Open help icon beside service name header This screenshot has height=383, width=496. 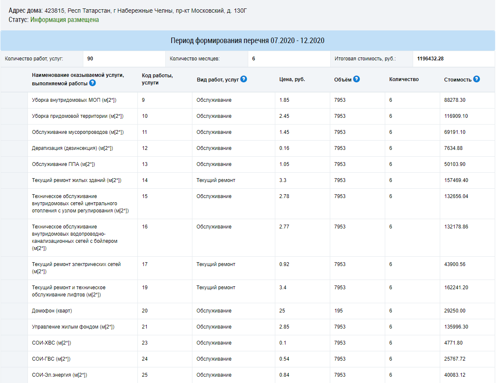pos(92,83)
